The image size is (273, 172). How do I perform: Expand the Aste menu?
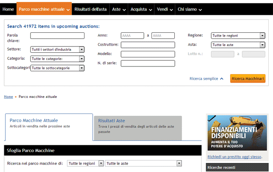pos(119,9)
